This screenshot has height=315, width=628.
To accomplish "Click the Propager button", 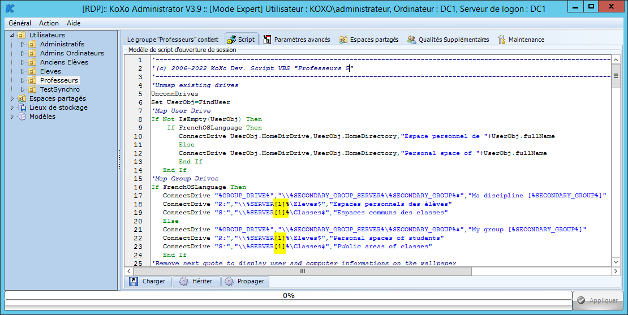I will (x=245, y=282).
